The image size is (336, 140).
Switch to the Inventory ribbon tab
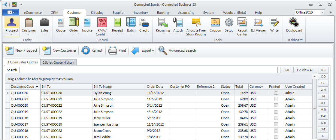click(x=141, y=13)
